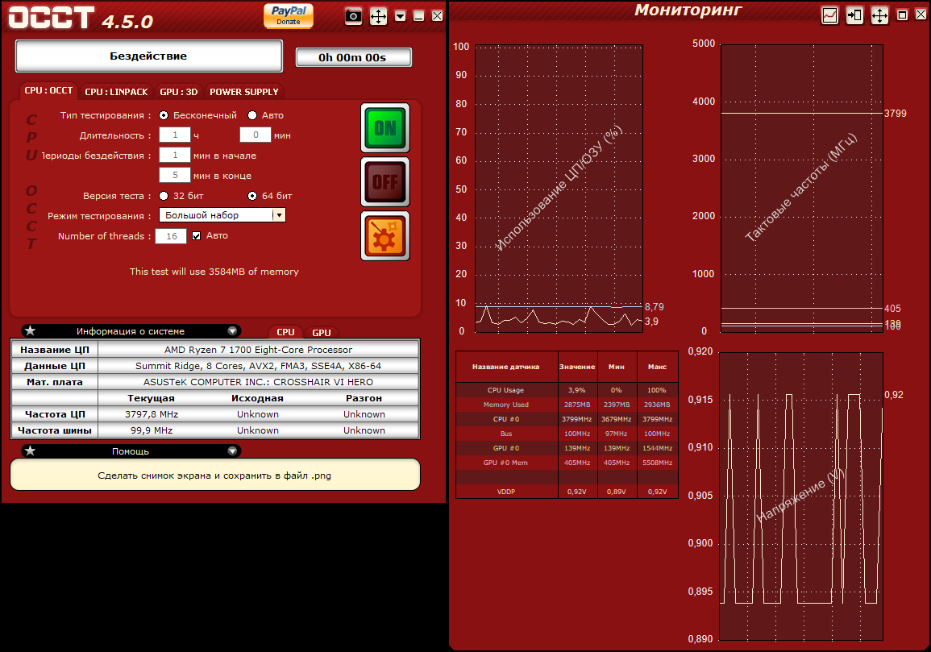Image resolution: width=931 pixels, height=652 pixels.
Task: Click the move window arrows icon in OCCT
Action: (378, 16)
